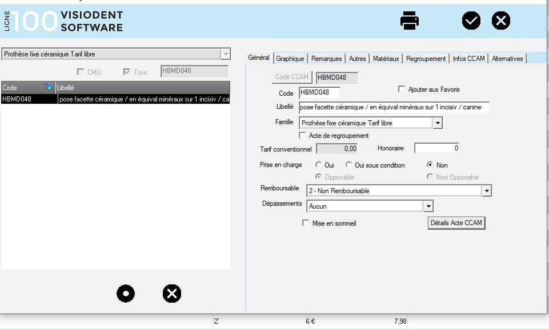This screenshot has width=549, height=330.
Task: Click into the Honoraire input field
Action: pos(436,148)
